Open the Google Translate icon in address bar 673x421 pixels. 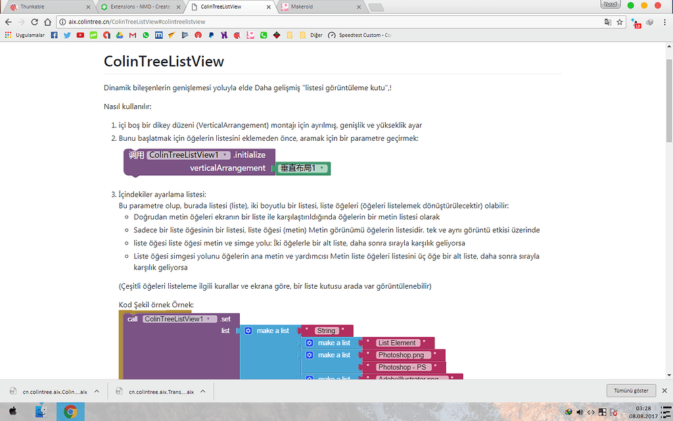(608, 22)
